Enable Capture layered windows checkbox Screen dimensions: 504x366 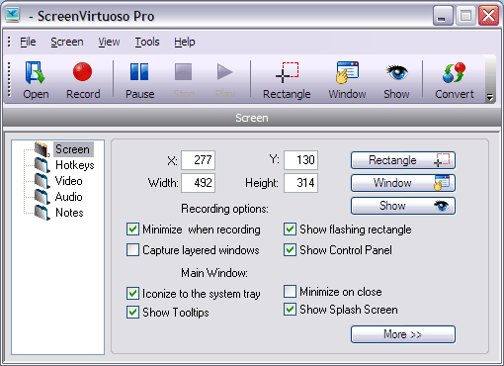(132, 250)
